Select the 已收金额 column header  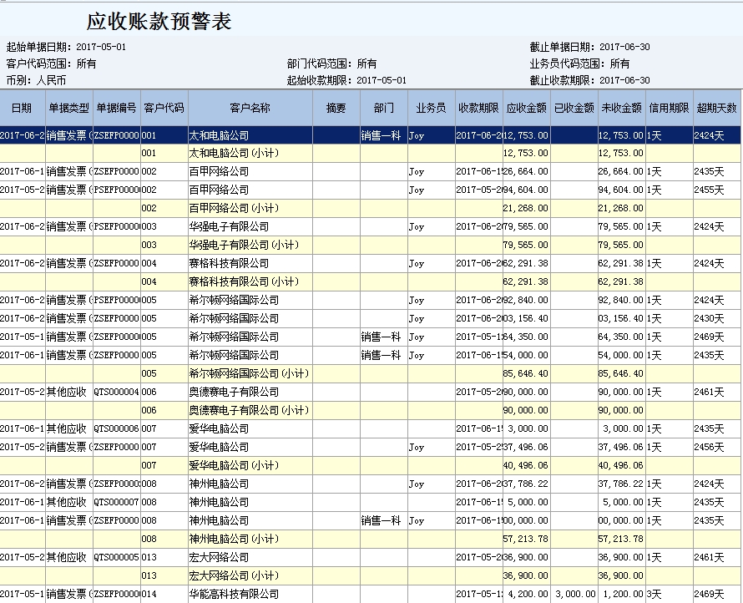(x=574, y=108)
